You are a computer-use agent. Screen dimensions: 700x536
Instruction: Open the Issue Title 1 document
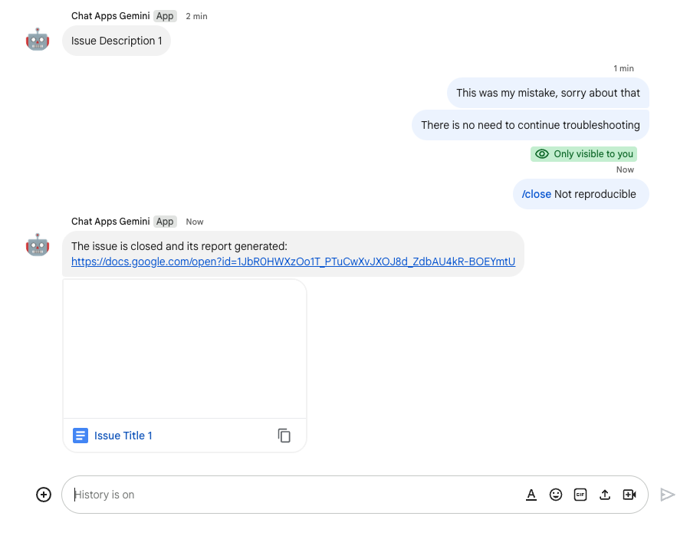coord(123,436)
